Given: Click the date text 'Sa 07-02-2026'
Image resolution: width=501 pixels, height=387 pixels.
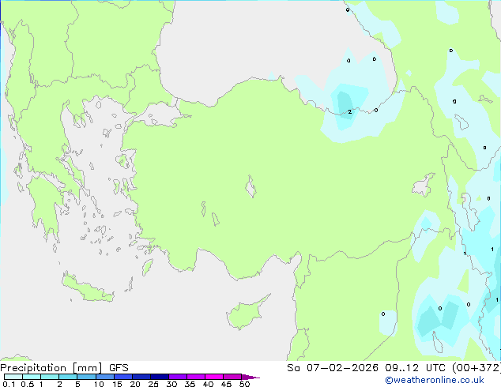Looking at the screenshot, I should pos(333,368).
